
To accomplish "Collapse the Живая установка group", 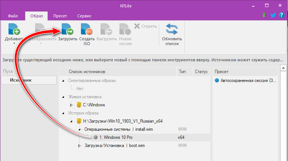I will click(63, 97).
